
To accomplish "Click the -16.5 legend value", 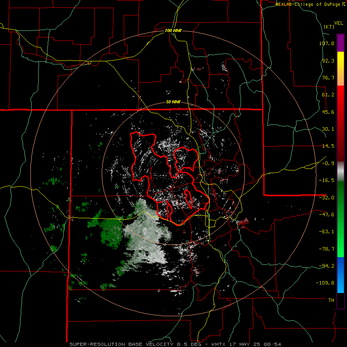I will click(327, 180).
